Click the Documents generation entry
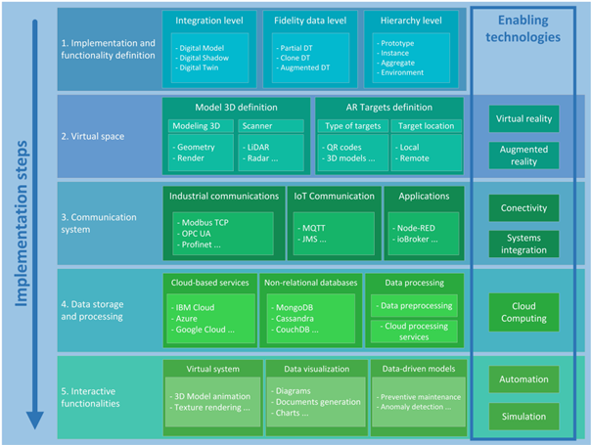The height and width of the screenshot is (445, 591). pos(316,402)
